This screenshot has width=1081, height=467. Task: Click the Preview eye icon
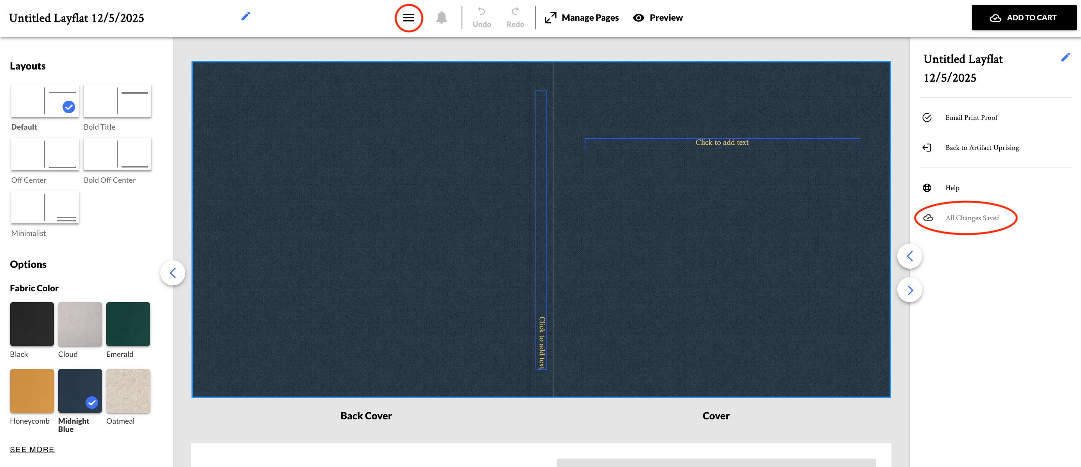[x=638, y=18]
